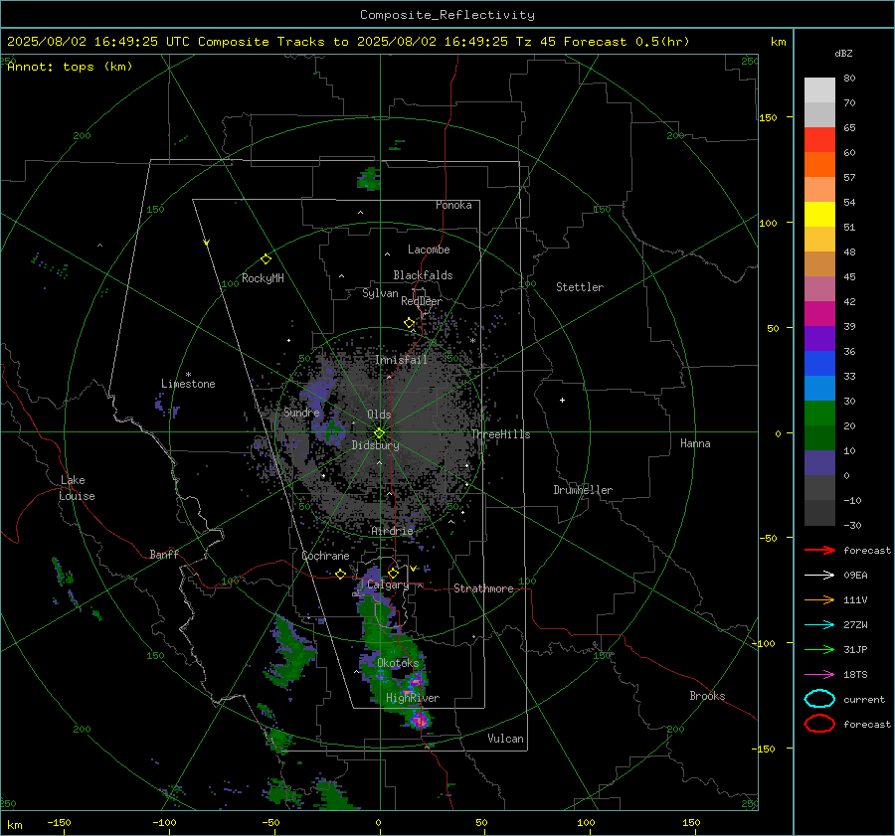Screen dimensions: 895x836
Task: Click the Calgary city label
Action: click(388, 585)
